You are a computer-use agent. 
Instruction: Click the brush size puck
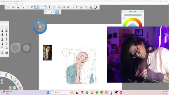click(x=15, y=48)
